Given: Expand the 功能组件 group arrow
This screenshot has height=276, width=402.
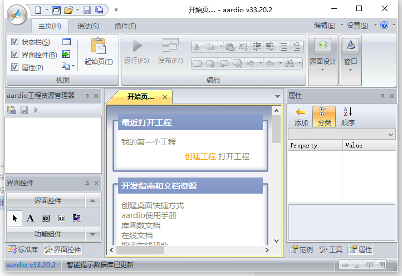Looking at the screenshot, I should (93, 234).
